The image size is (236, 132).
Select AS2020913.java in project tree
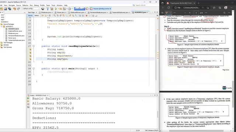tap(14, 29)
